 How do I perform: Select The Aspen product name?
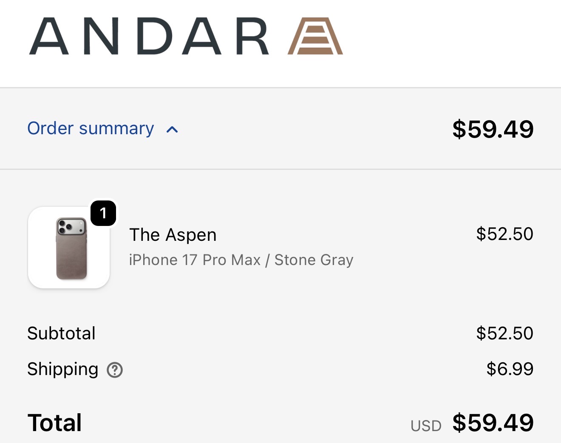[x=173, y=235]
